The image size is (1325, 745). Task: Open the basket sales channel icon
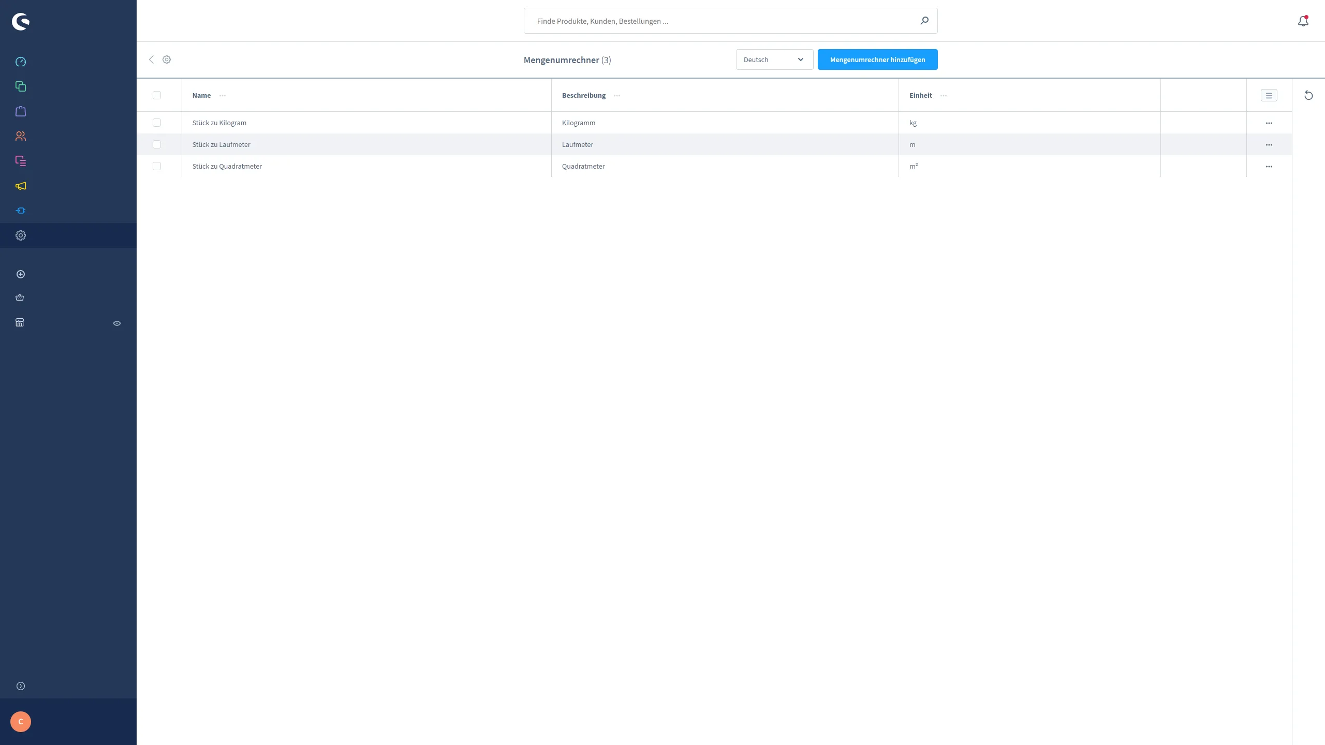20,297
